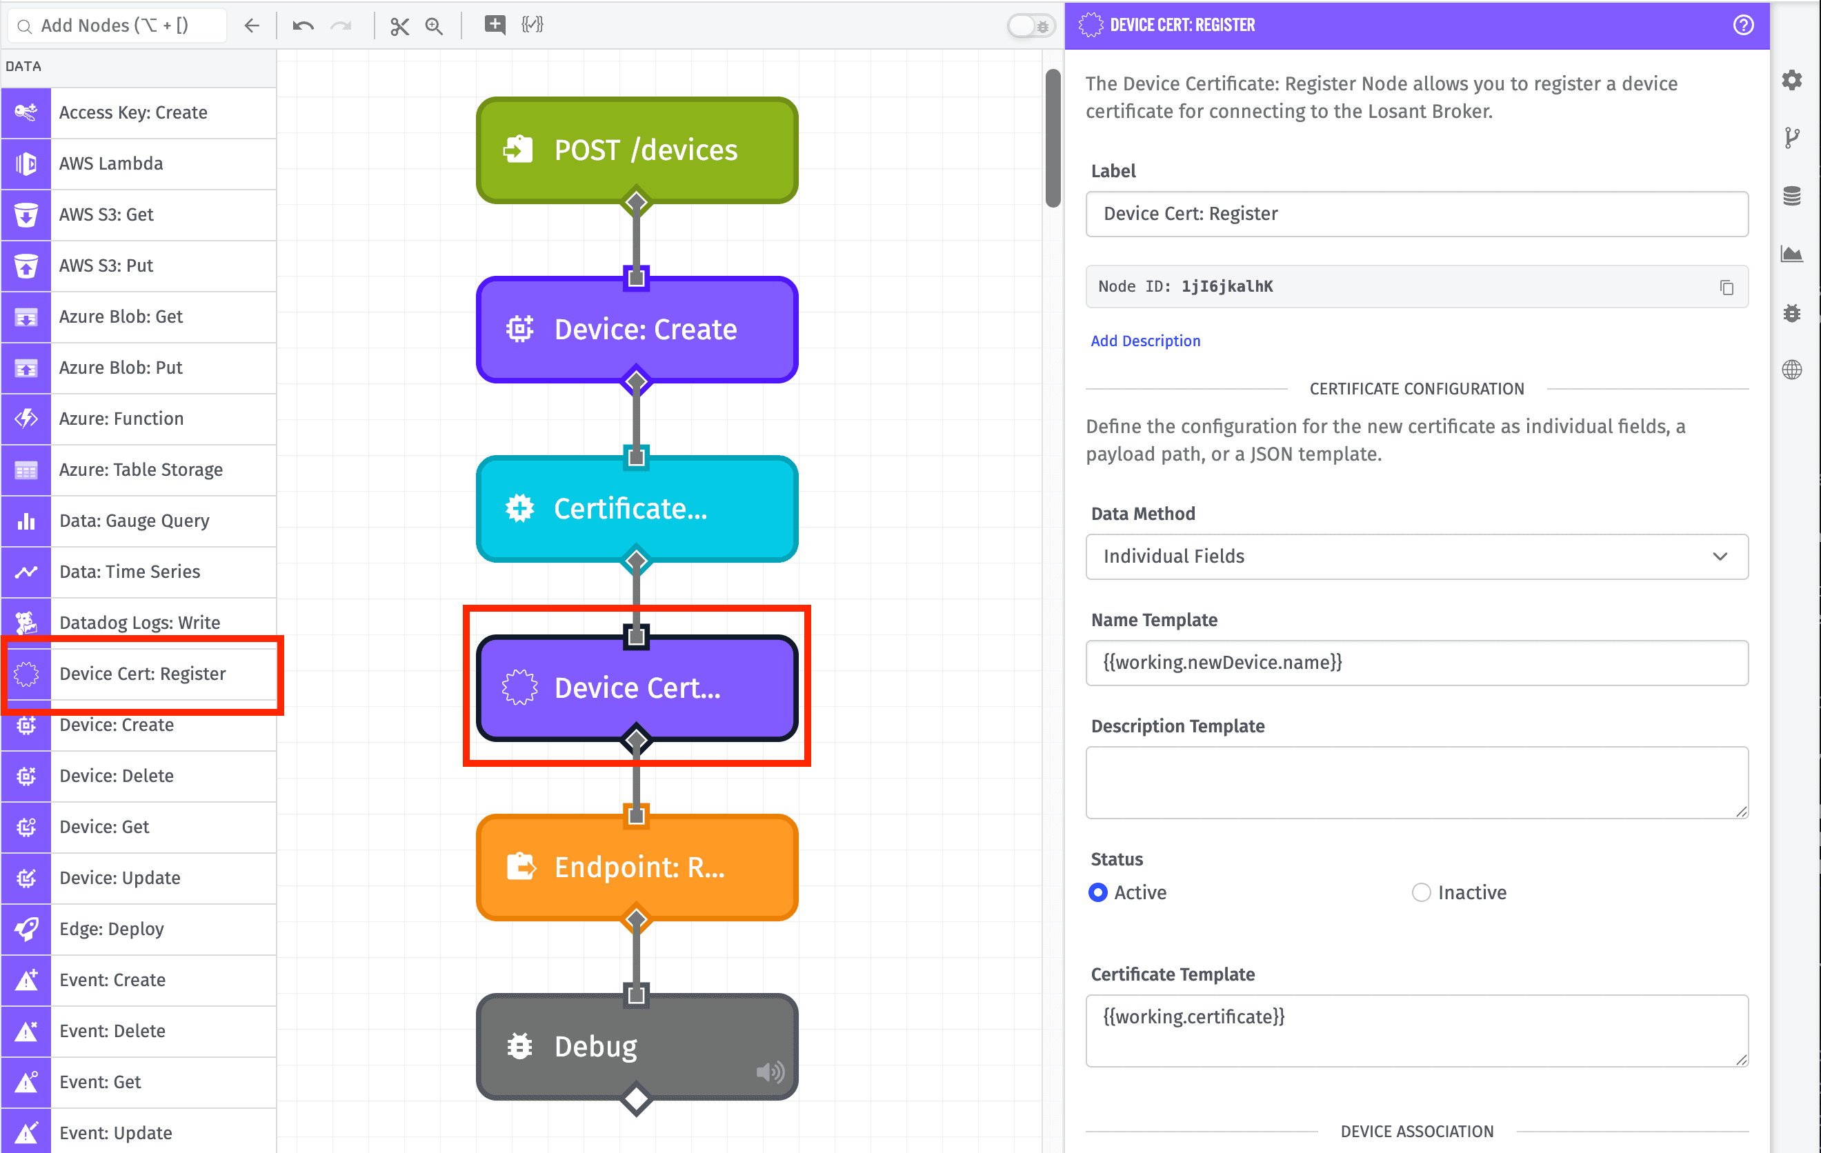Click the zoom magnifier icon
The image size is (1821, 1153).
point(434,26)
